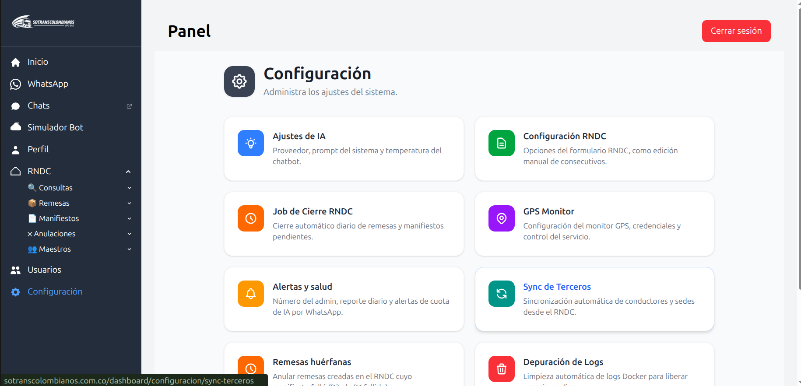Click the yellow bell Alertas y salud icon
This screenshot has height=386, width=801.
(251, 294)
